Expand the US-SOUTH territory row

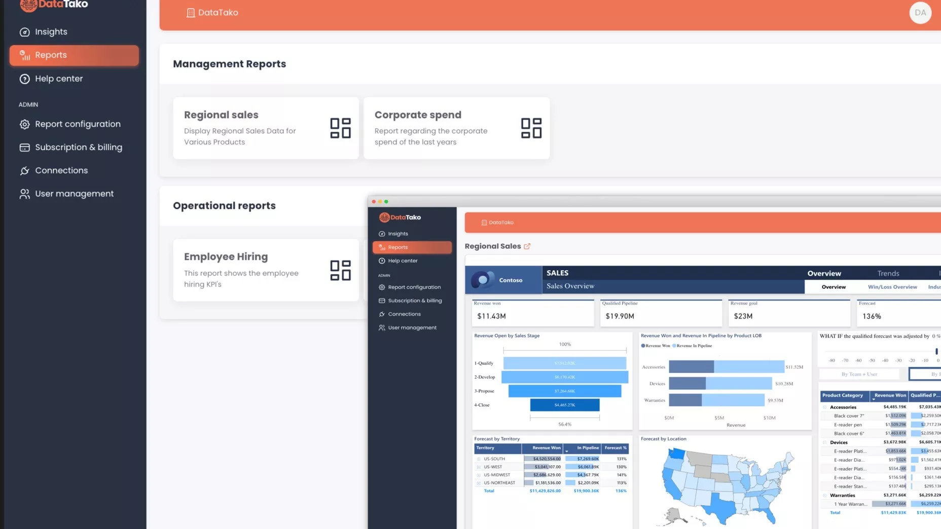pyautogui.click(x=479, y=459)
